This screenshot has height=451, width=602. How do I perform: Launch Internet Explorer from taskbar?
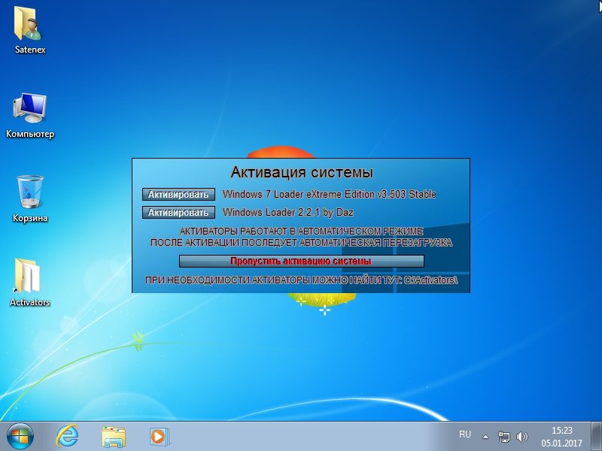pyautogui.click(x=67, y=436)
